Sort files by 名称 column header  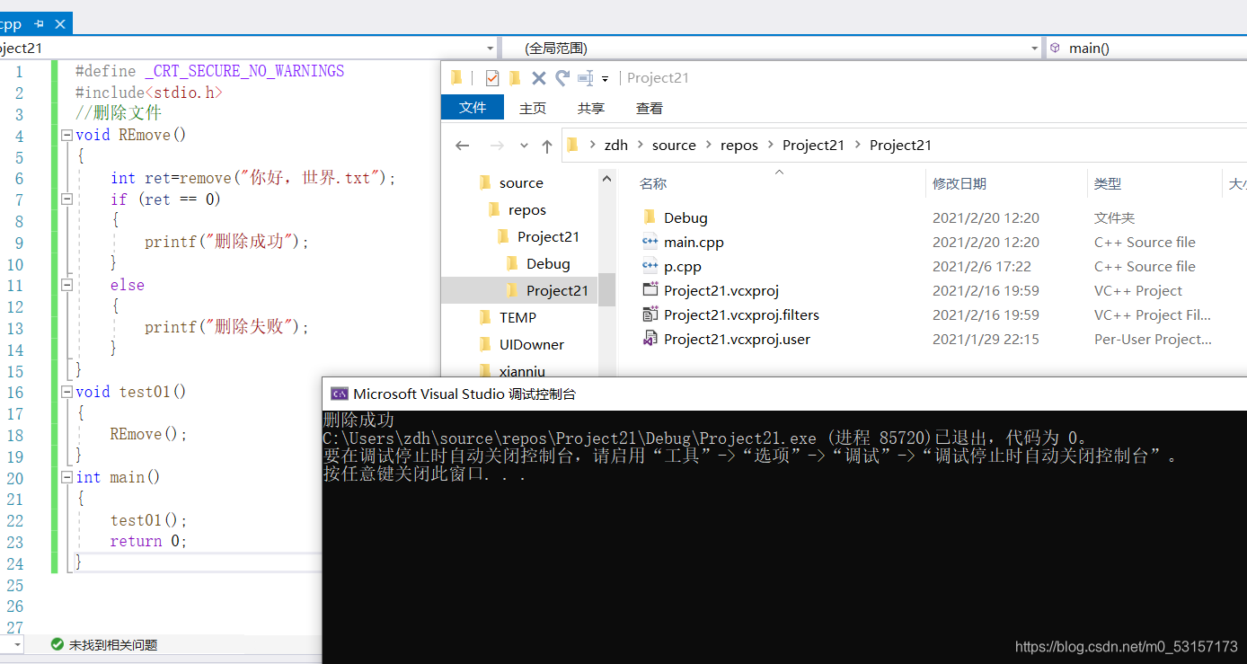(653, 183)
